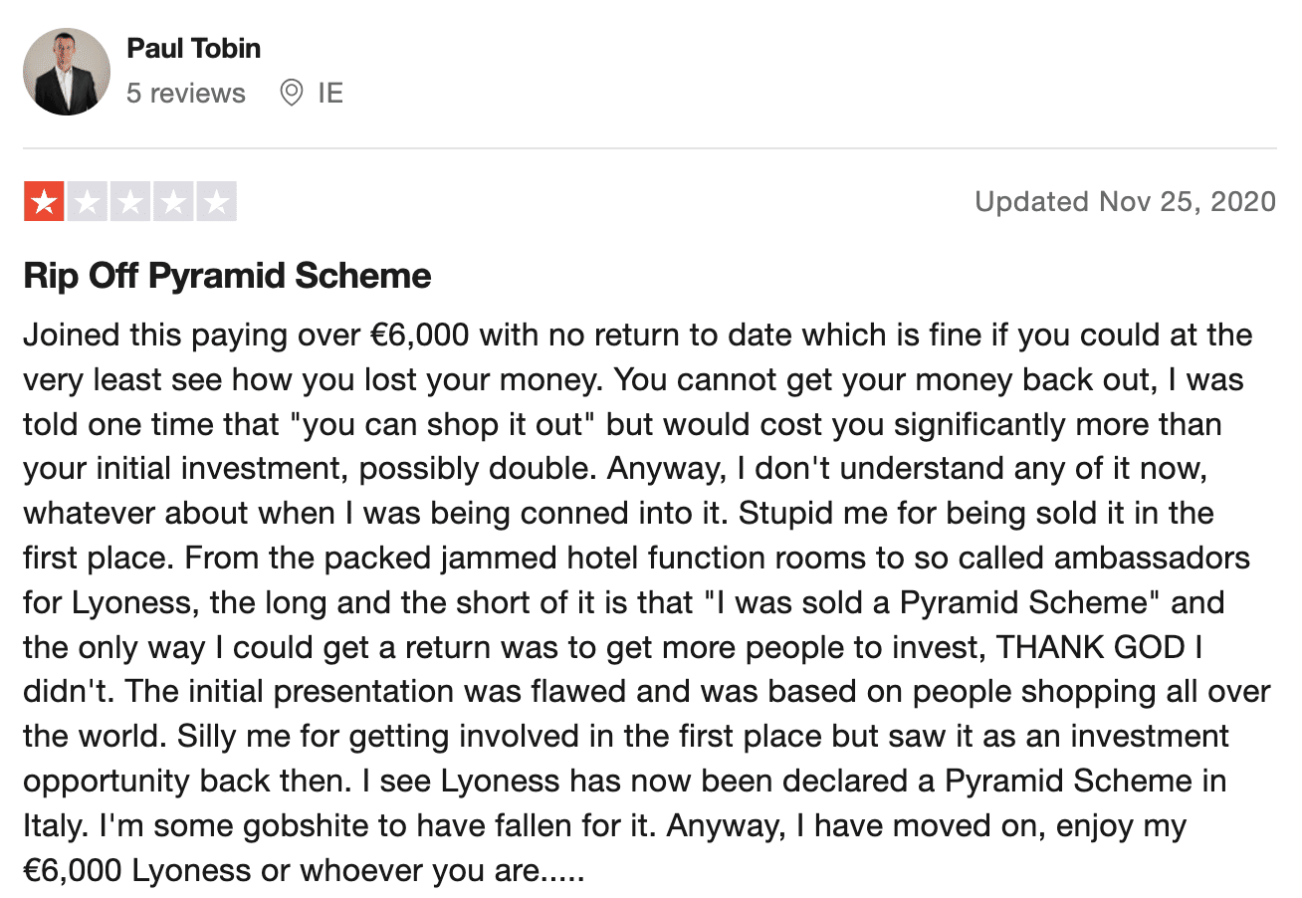Viewport: 1302px width, 898px height.
Task: Click the second grey rating star
Action: coord(88,202)
